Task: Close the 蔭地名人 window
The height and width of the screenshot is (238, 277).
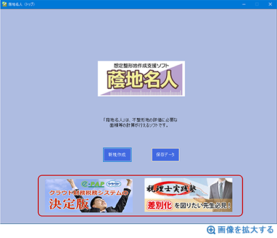Action: [270, 4]
